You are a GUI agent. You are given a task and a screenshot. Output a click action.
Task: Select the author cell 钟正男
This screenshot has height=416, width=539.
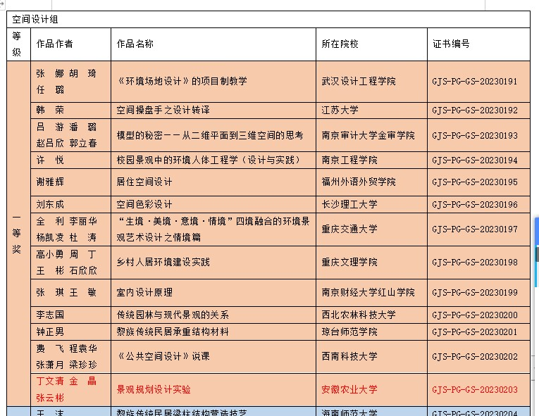pos(50,332)
